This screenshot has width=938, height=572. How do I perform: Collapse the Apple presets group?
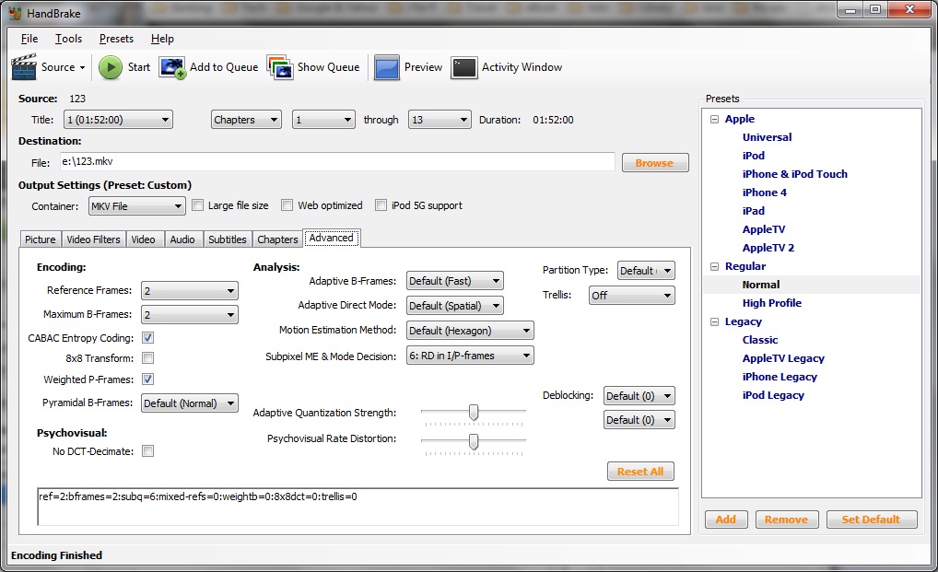pyautogui.click(x=714, y=119)
